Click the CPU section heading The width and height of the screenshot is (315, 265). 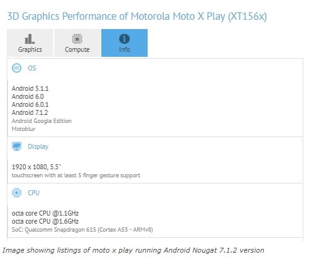(x=33, y=193)
